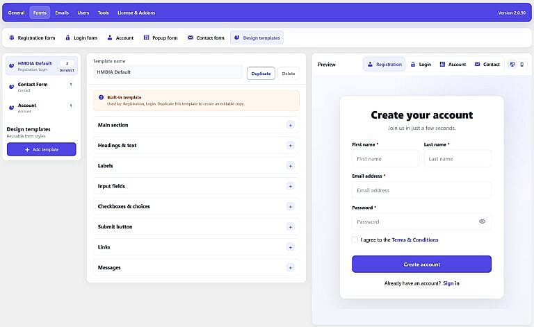Image resolution: width=534 pixels, height=327 pixels.
Task: Click the Account person icon in the Forms sub-navigation
Action: [110, 37]
